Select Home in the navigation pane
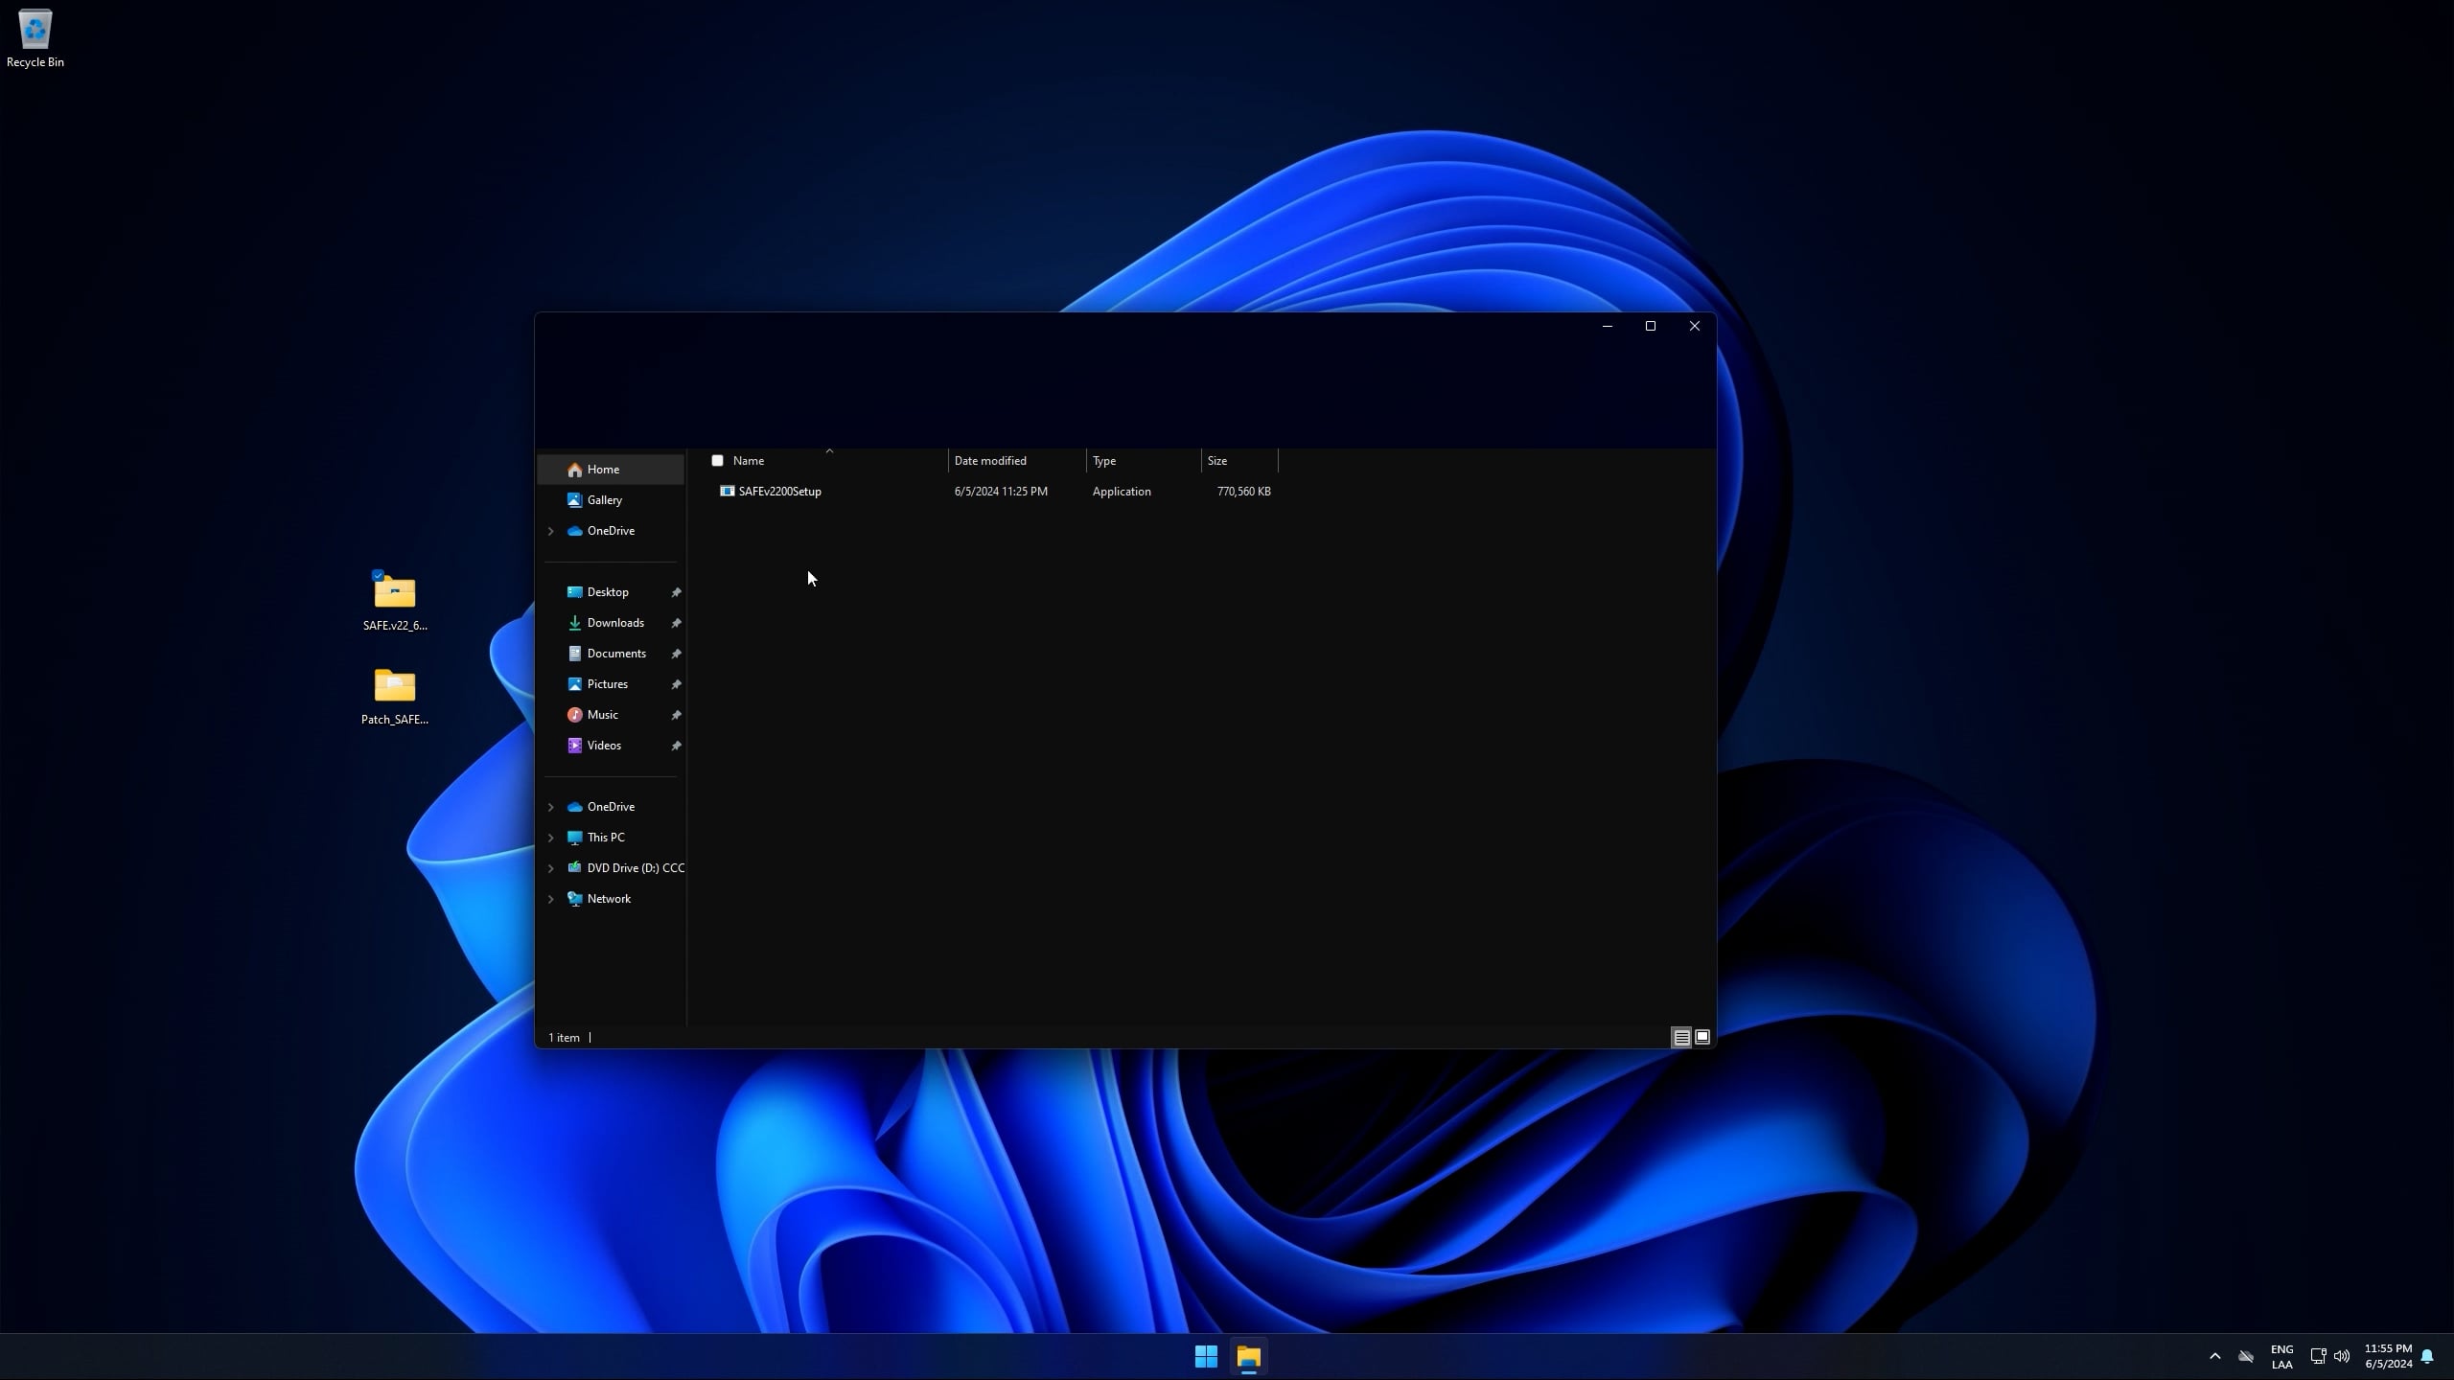Viewport: 2454px width, 1380px height. [x=603, y=470]
